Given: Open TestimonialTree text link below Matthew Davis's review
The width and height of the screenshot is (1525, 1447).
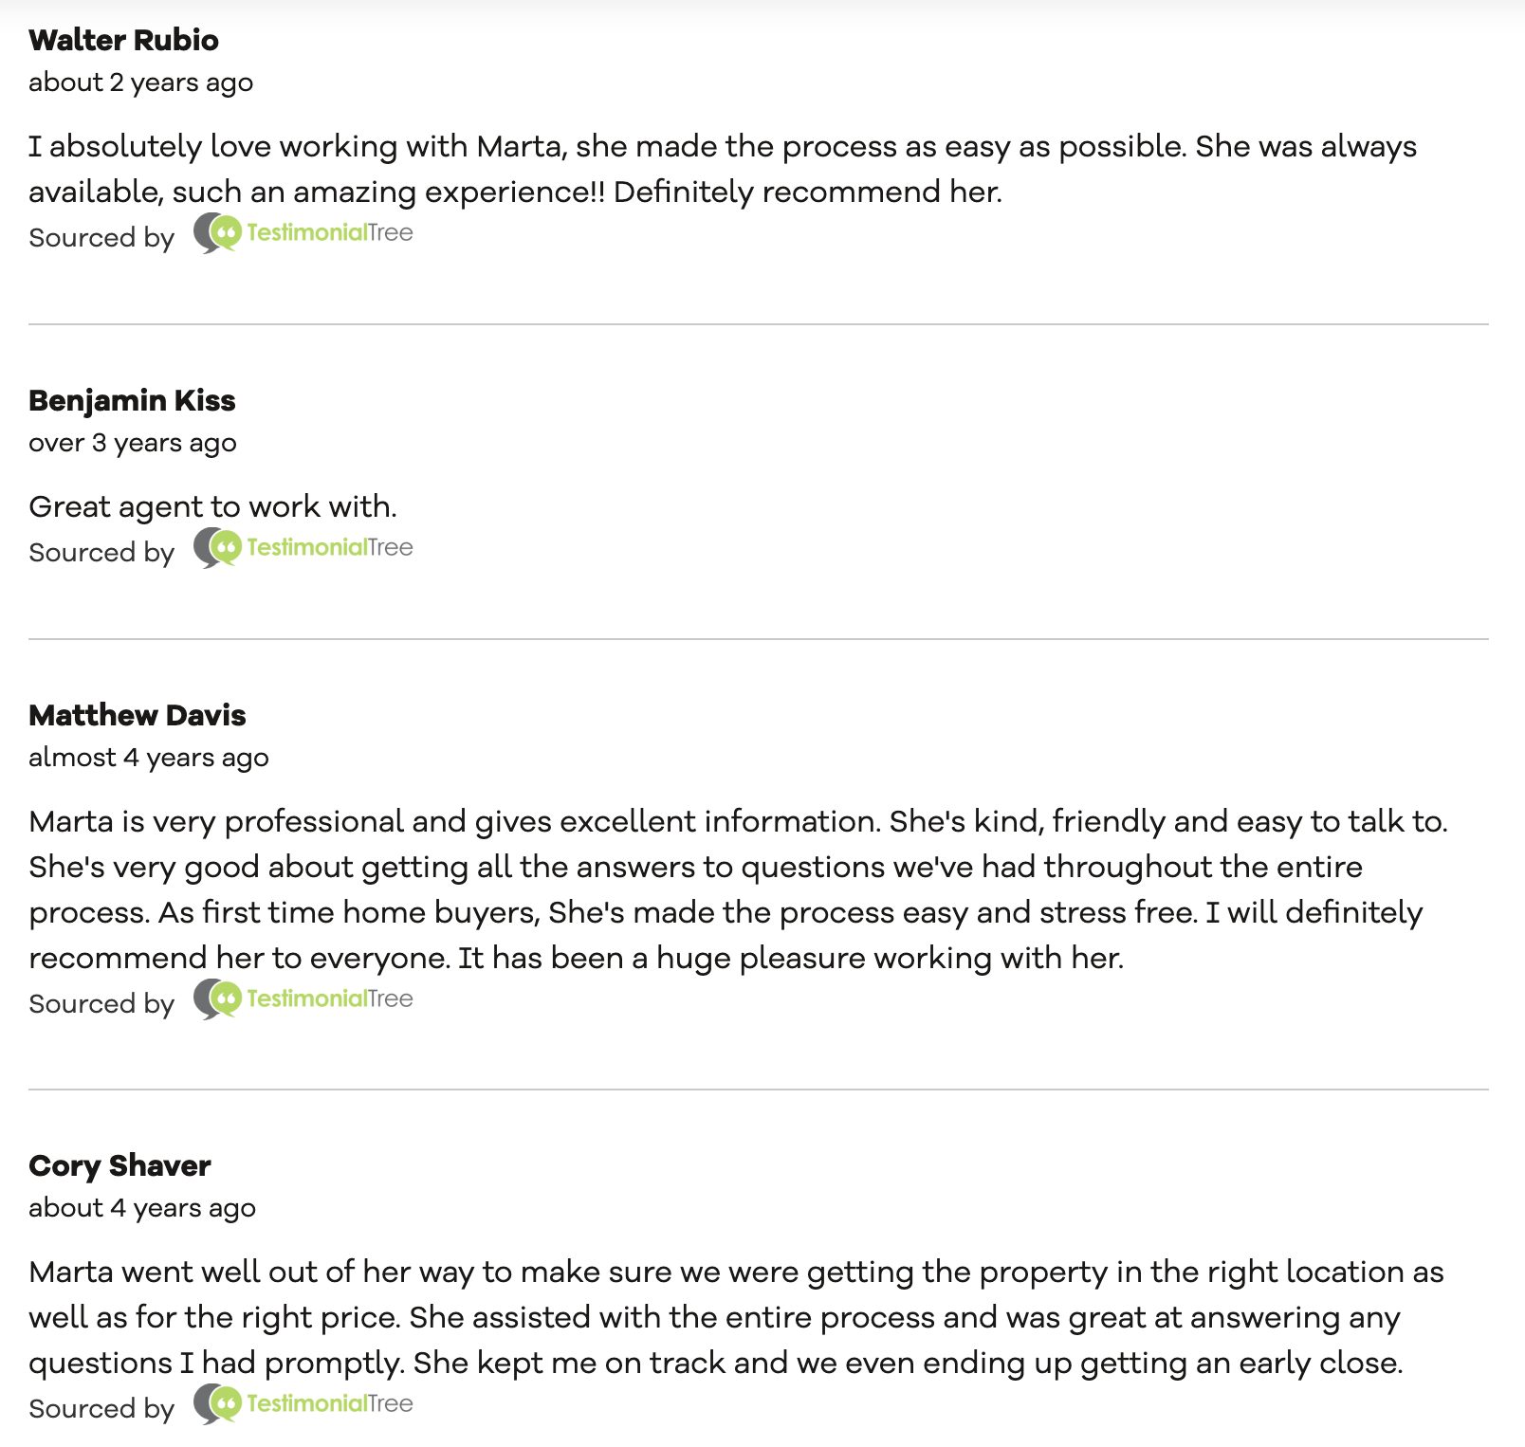Looking at the screenshot, I should [x=330, y=998].
